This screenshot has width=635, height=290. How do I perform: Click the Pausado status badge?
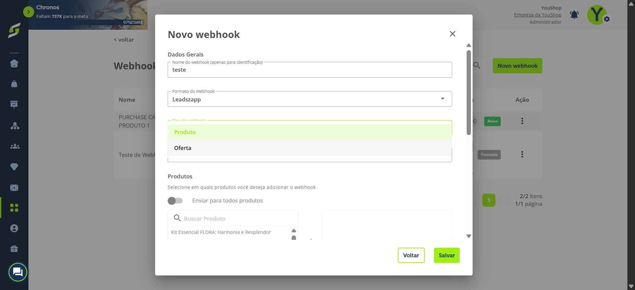tap(489, 155)
